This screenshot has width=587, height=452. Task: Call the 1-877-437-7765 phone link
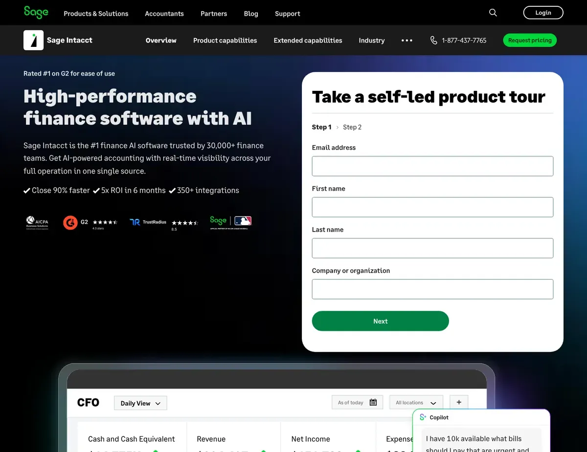coord(464,41)
